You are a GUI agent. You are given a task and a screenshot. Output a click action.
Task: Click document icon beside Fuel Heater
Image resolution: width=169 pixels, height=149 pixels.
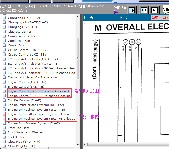(4, 137)
